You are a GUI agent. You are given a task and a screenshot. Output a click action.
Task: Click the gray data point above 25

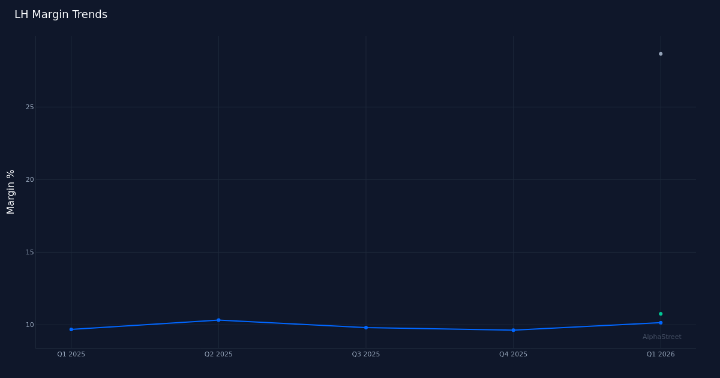661,54
